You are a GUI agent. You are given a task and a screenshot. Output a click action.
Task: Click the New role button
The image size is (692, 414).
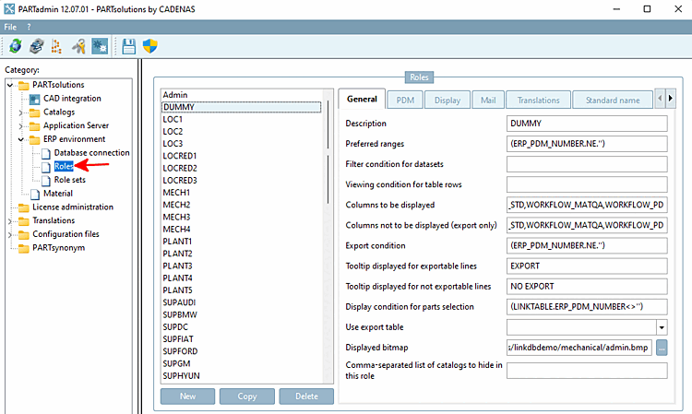pos(187,396)
